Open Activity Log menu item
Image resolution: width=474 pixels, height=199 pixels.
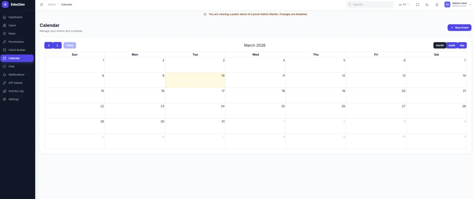[17, 91]
